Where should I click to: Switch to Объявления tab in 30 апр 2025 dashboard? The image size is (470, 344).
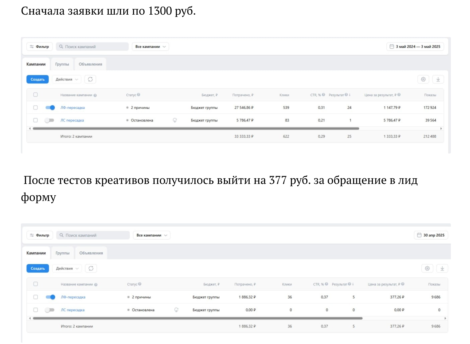pos(91,253)
